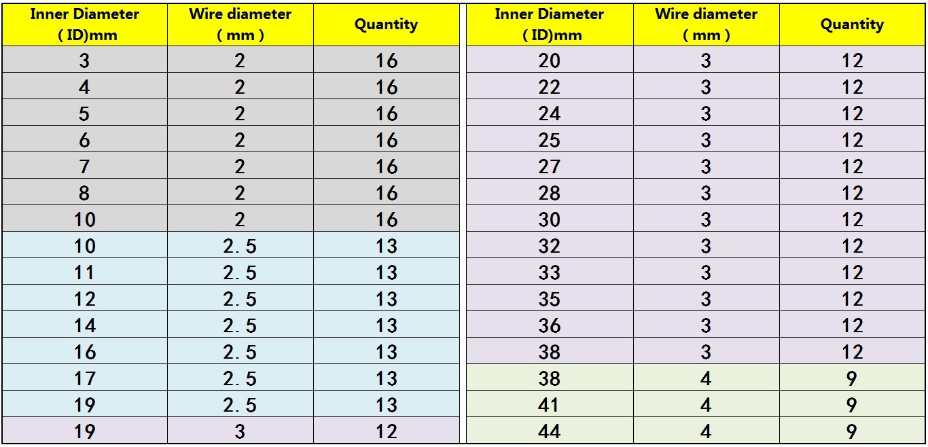Click the inner diameter 36 cell
This screenshot has width=928, height=447.
pos(549,325)
